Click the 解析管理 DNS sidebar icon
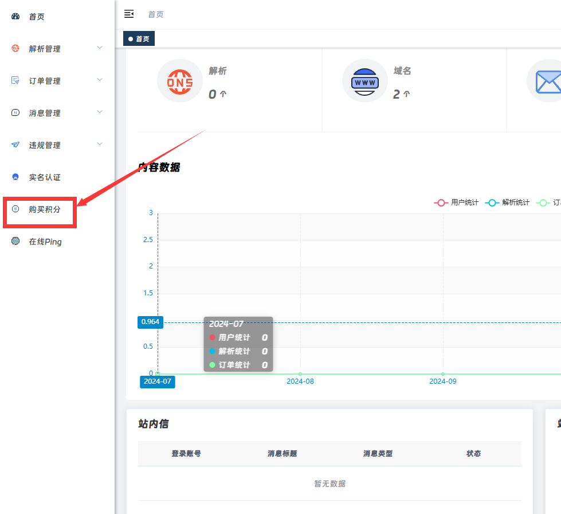The image size is (561, 514). pyautogui.click(x=15, y=49)
